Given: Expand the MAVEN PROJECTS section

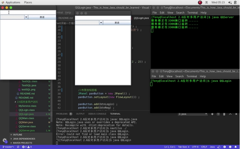Looking at the screenshot, I should (22, 143).
